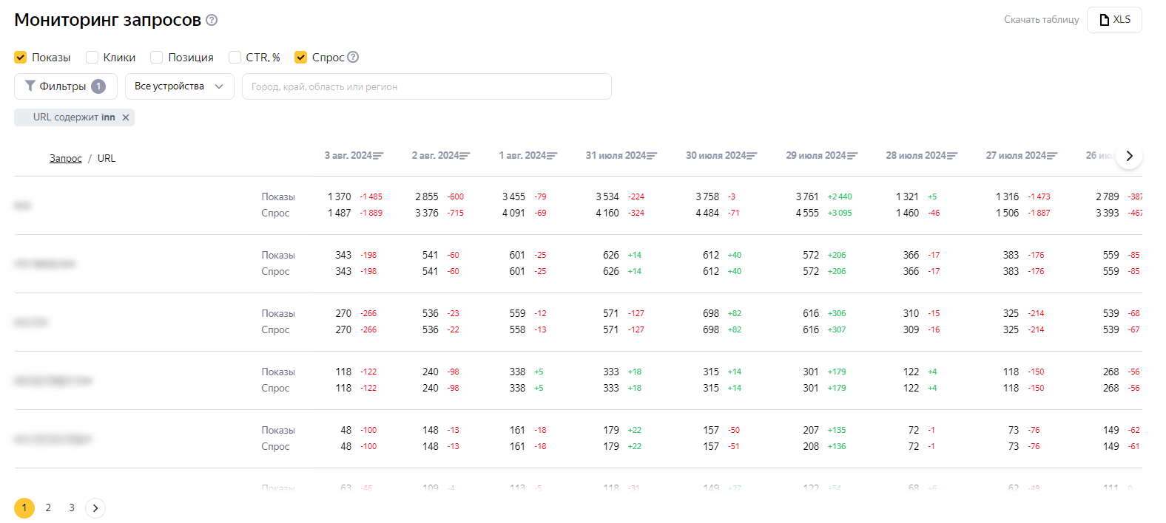The width and height of the screenshot is (1166, 523).
Task: Tick the Позиция checkbox
Action: [157, 58]
